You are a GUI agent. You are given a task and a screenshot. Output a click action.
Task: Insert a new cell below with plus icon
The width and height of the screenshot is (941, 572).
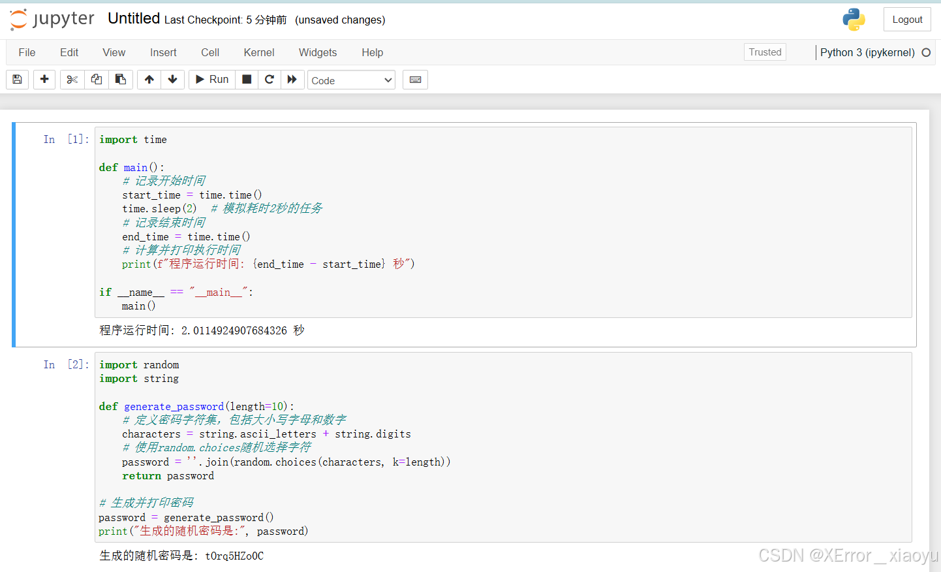pyautogui.click(x=44, y=80)
